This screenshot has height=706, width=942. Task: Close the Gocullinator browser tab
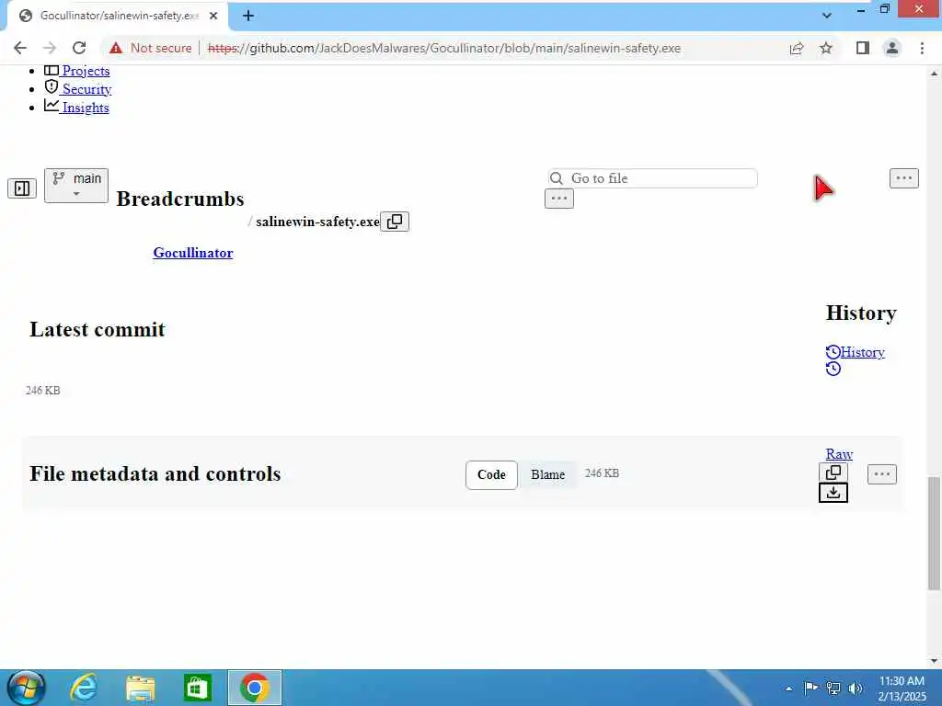[x=213, y=16]
